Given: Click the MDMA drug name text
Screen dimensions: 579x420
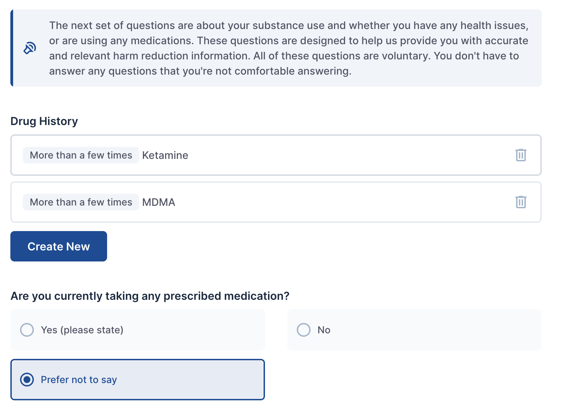Looking at the screenshot, I should point(159,202).
